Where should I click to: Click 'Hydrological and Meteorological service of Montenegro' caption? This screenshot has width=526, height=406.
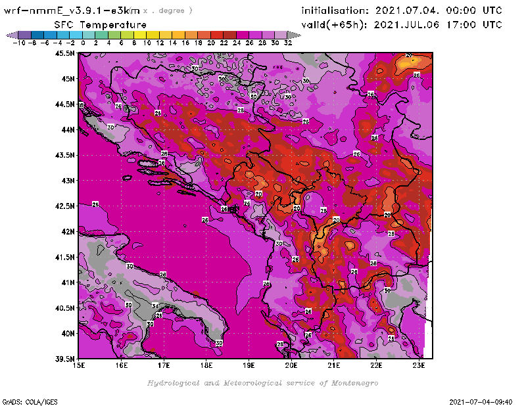[x=262, y=383]
